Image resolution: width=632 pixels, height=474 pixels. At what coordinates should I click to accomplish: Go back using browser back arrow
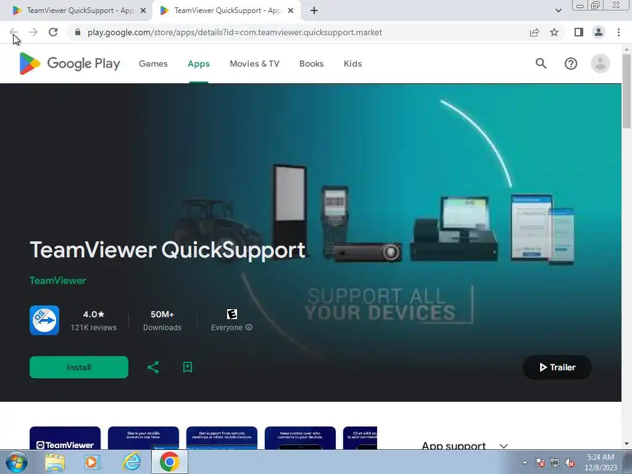click(14, 32)
